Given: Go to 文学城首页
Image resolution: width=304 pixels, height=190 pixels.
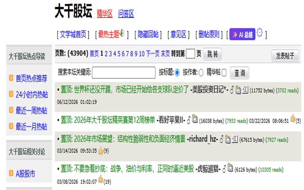Looking at the screenshot, I should click(73, 35).
